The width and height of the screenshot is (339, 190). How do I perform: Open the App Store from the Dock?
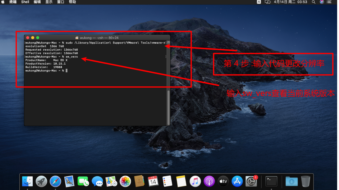point(237,181)
